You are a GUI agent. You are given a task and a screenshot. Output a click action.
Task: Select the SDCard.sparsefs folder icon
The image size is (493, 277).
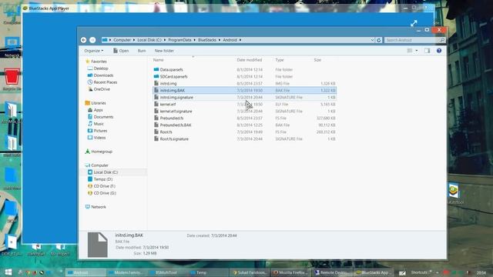point(156,76)
